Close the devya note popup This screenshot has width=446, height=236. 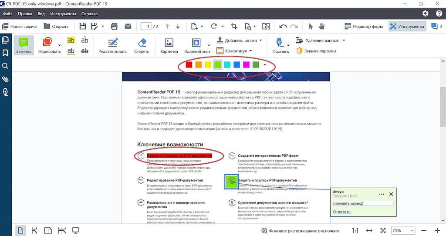(391, 194)
